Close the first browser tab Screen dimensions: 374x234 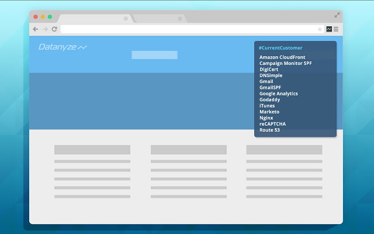126,18
